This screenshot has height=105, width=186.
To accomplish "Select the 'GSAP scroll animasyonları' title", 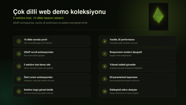I will pos(39,52).
